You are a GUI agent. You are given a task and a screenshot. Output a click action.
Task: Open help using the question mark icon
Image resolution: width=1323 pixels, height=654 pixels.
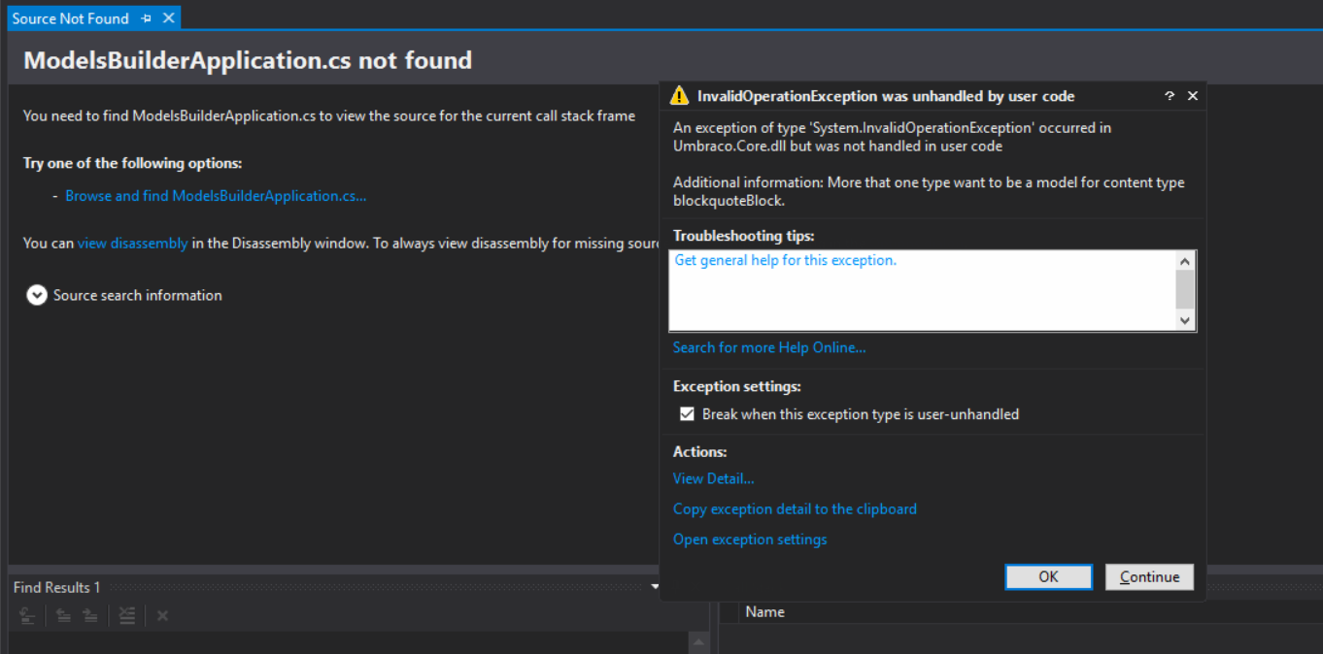tap(1170, 96)
